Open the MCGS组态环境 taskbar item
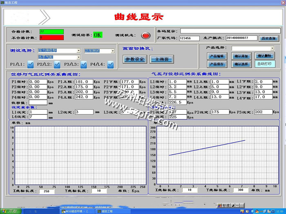286x214 pixels. click(76, 212)
